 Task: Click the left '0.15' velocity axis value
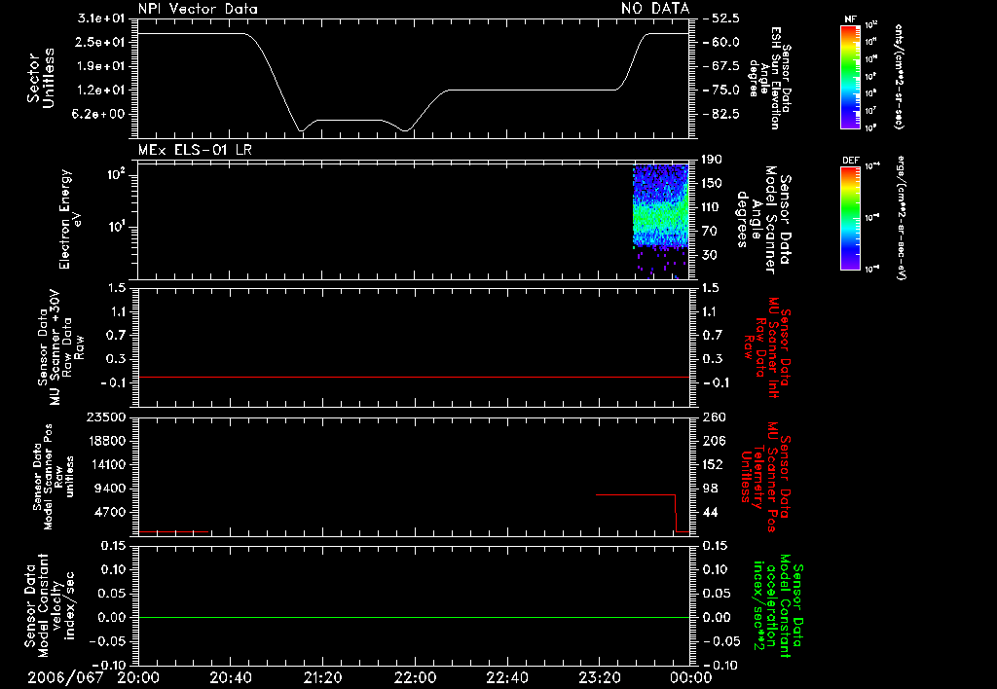pyautogui.click(x=113, y=546)
